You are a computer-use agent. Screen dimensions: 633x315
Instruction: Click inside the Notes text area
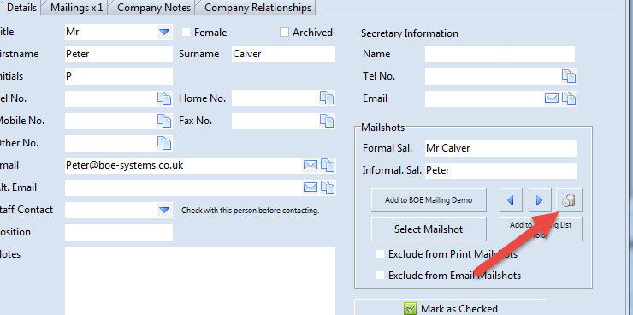pyautogui.click(x=200, y=281)
